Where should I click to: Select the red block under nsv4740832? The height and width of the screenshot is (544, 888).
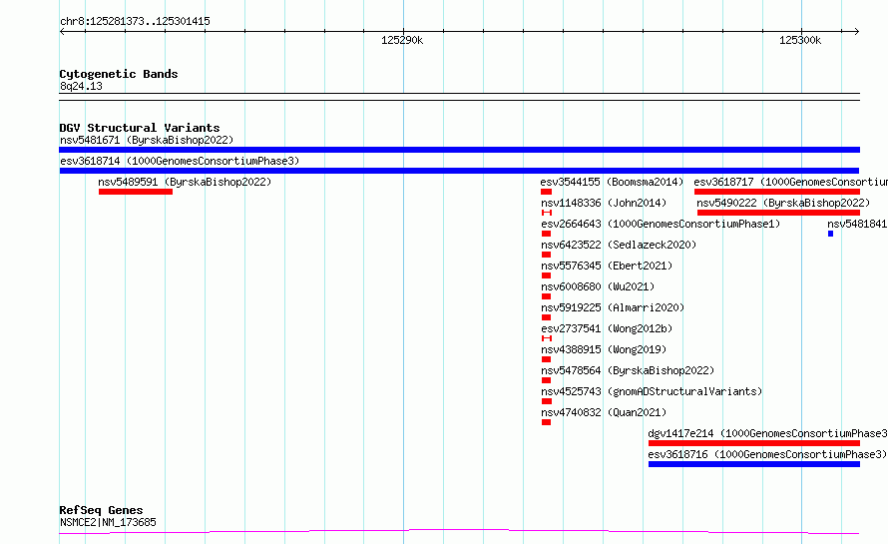point(546,422)
